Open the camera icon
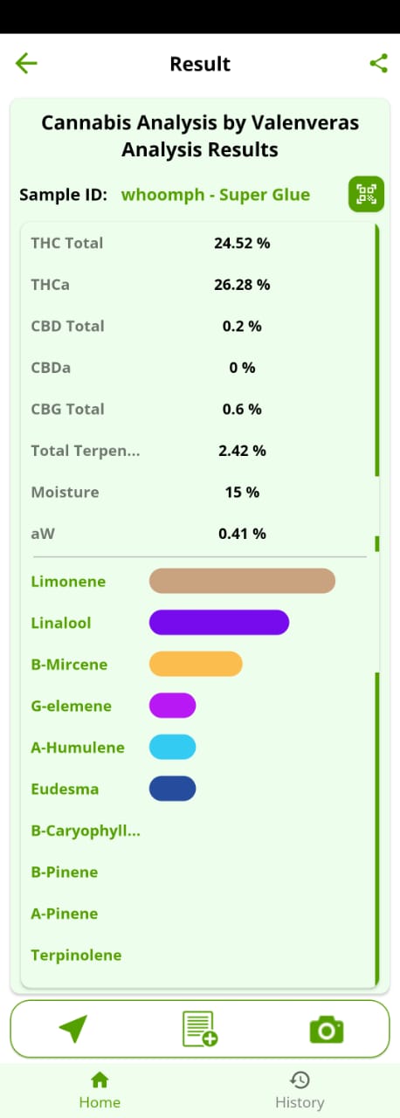This screenshot has width=400, height=1118. click(x=327, y=1030)
